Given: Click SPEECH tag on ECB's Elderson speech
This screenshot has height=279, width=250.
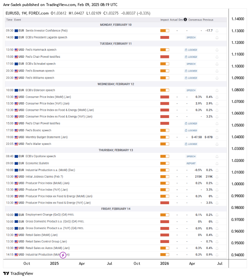Looking at the screenshot, I should pyautogui.click(x=191, y=90).
